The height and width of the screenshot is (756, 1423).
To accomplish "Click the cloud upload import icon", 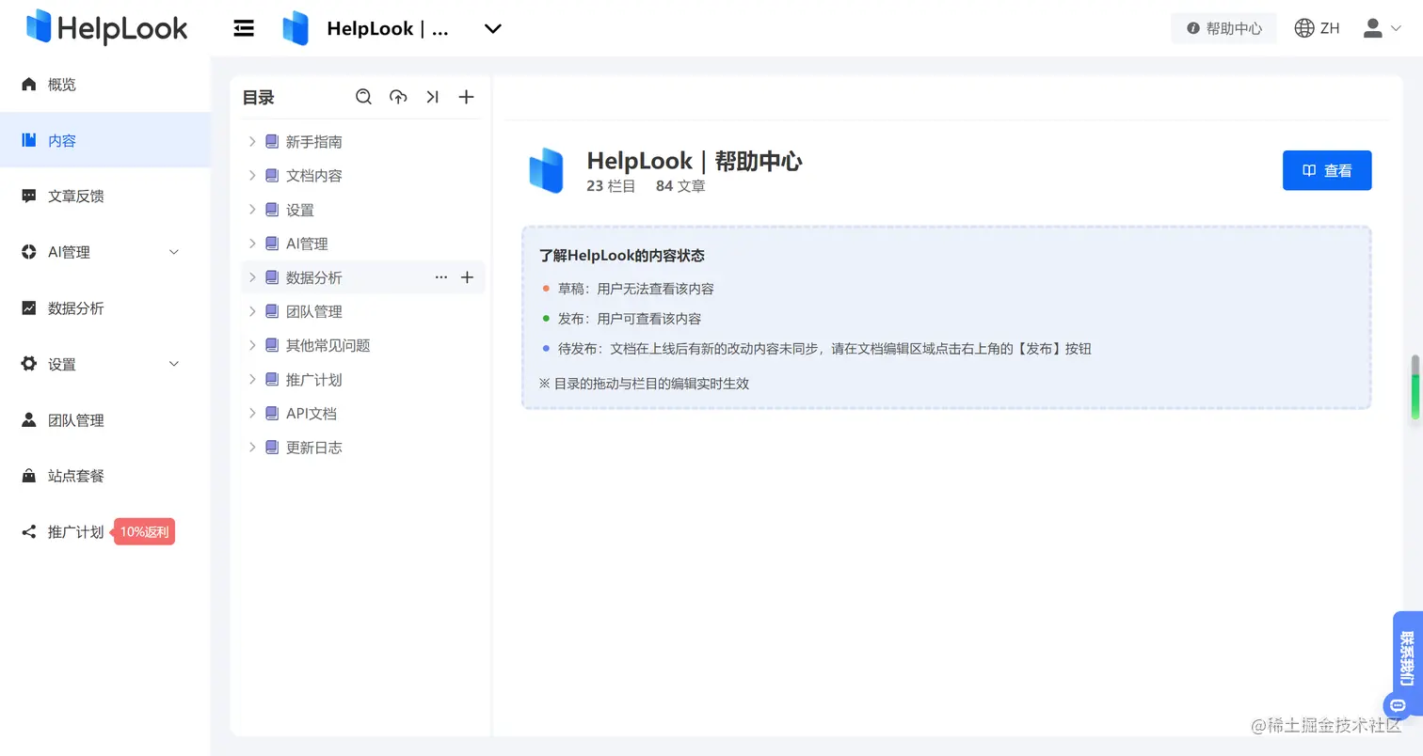I will (x=398, y=97).
